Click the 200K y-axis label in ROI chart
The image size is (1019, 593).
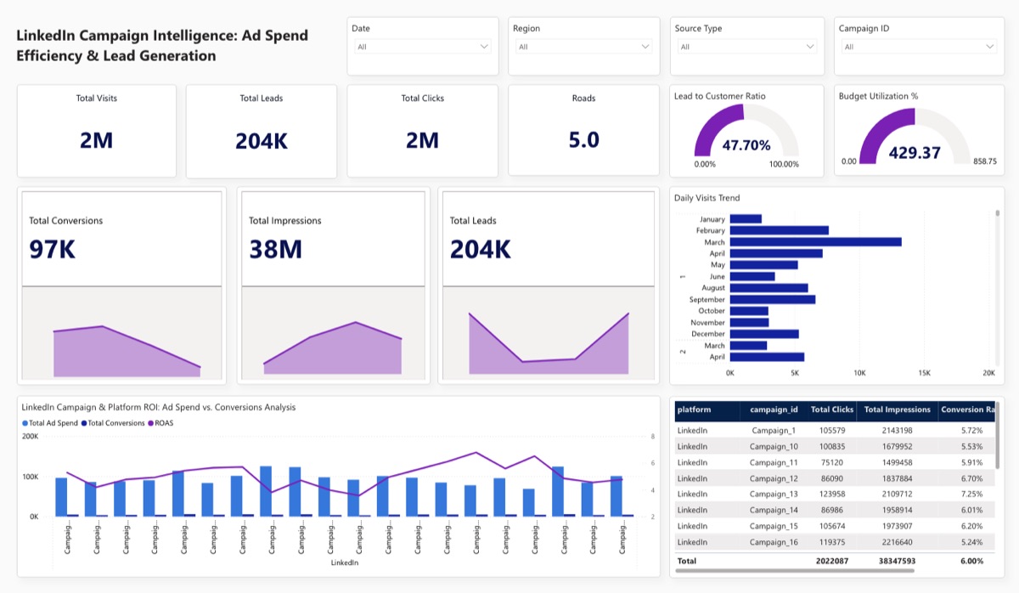point(30,436)
